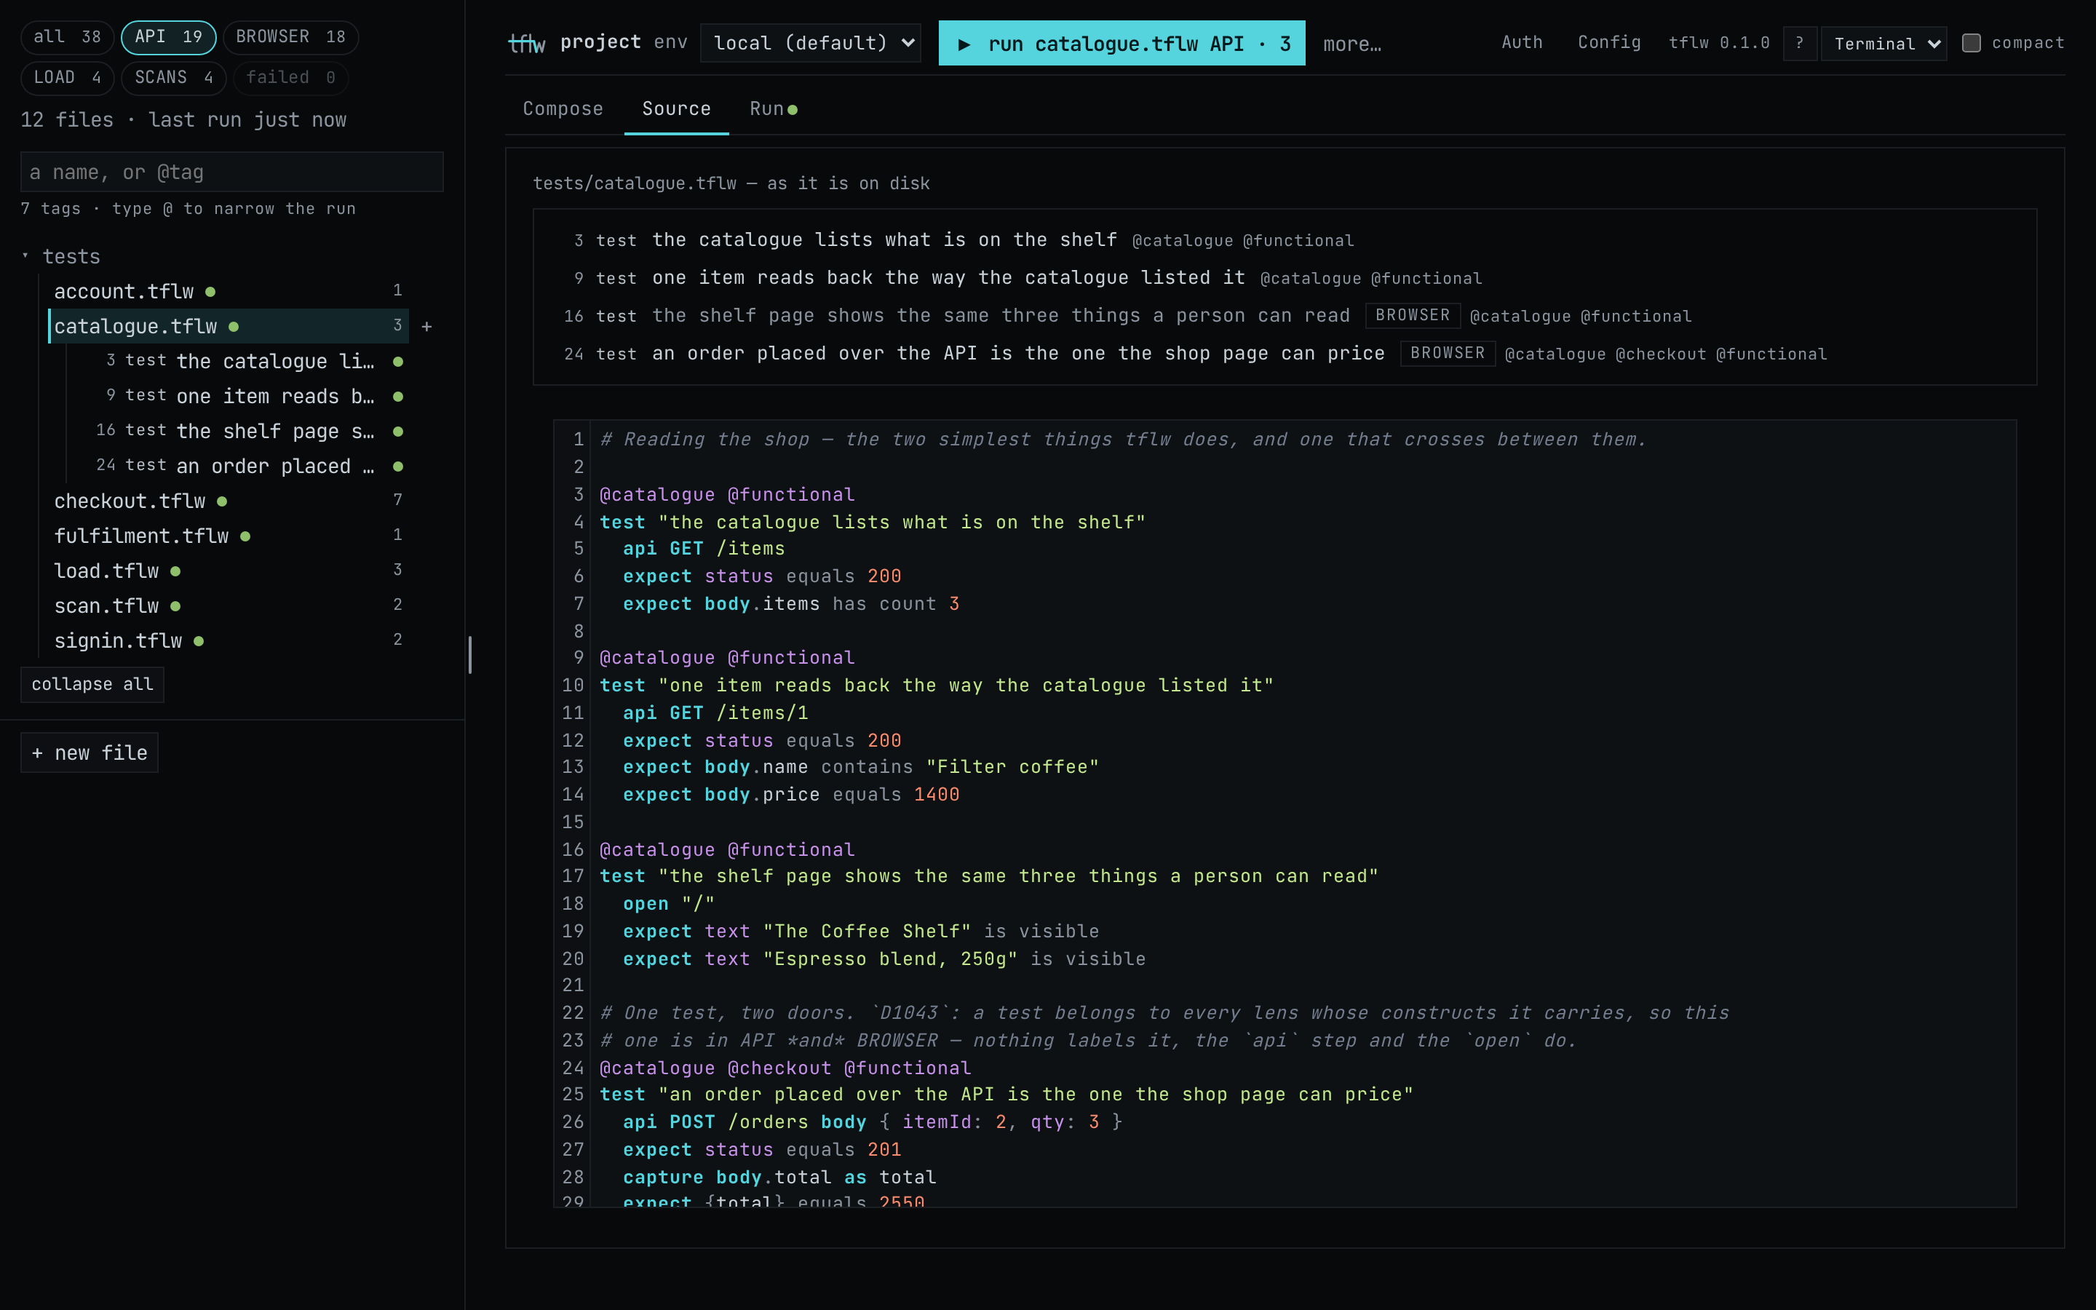Click 'tests/catalogue.tflw — as it is on disk'
Viewport: 2096px width, 1310px height.
pos(731,183)
